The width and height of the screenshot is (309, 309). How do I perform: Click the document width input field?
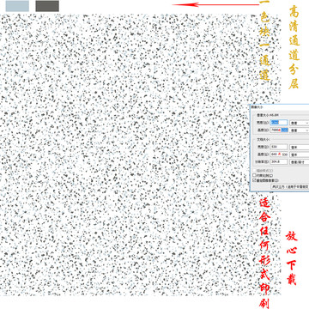point(279,147)
